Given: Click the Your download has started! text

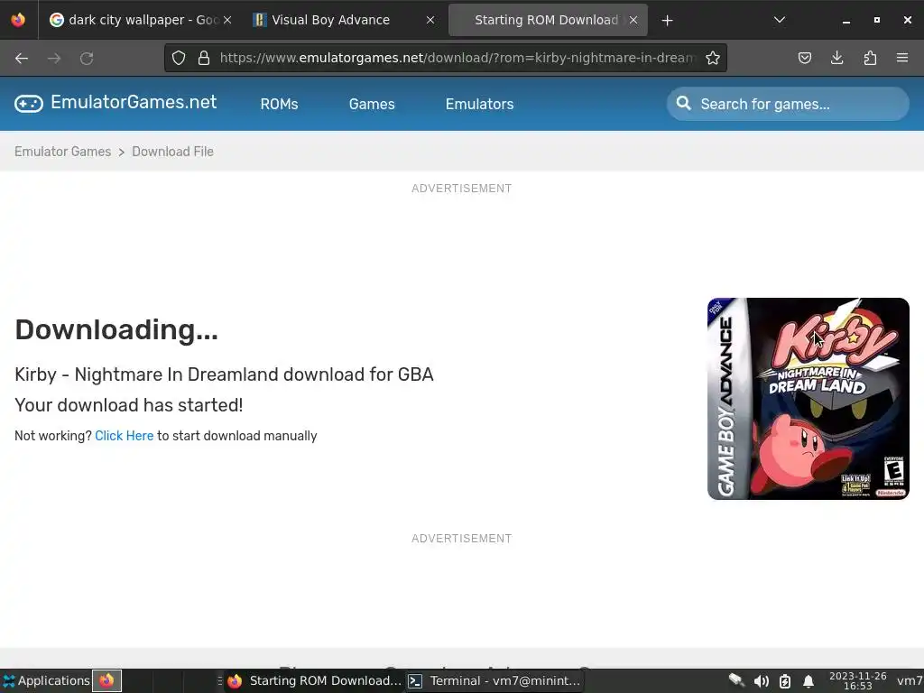Looking at the screenshot, I should click(x=128, y=405).
